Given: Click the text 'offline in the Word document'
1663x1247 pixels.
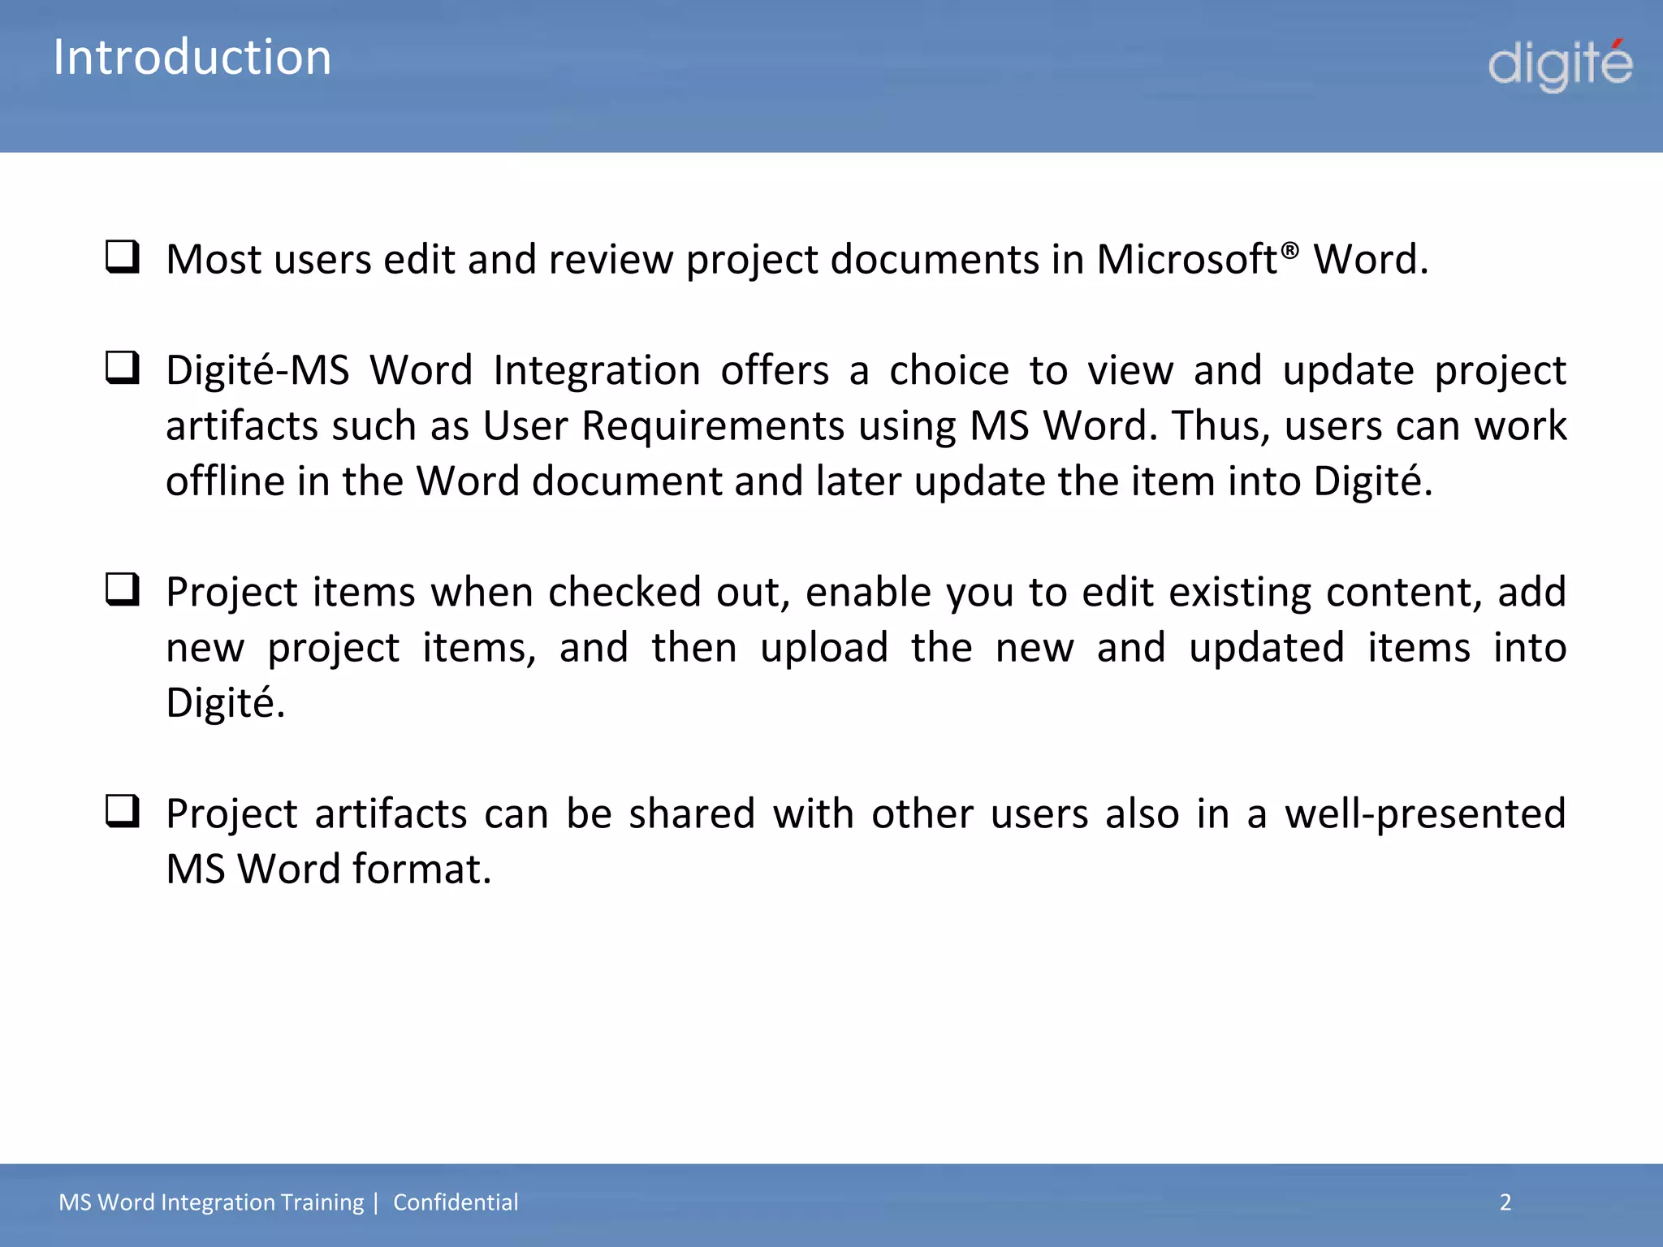Looking at the screenshot, I should point(443,481).
